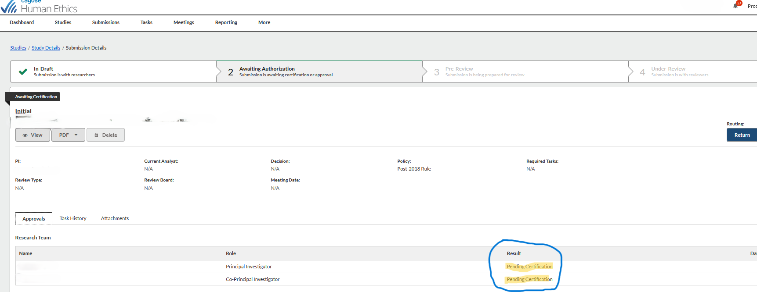Click the Study Details breadcrumb link
The width and height of the screenshot is (757, 292).
[x=46, y=48]
